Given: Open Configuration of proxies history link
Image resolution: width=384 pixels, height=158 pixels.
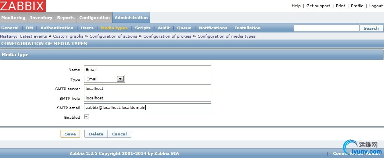Looking at the screenshot, I should [x=167, y=36].
